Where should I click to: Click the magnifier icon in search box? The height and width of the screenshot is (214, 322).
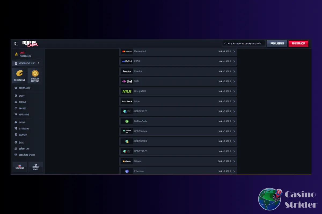[225, 44]
